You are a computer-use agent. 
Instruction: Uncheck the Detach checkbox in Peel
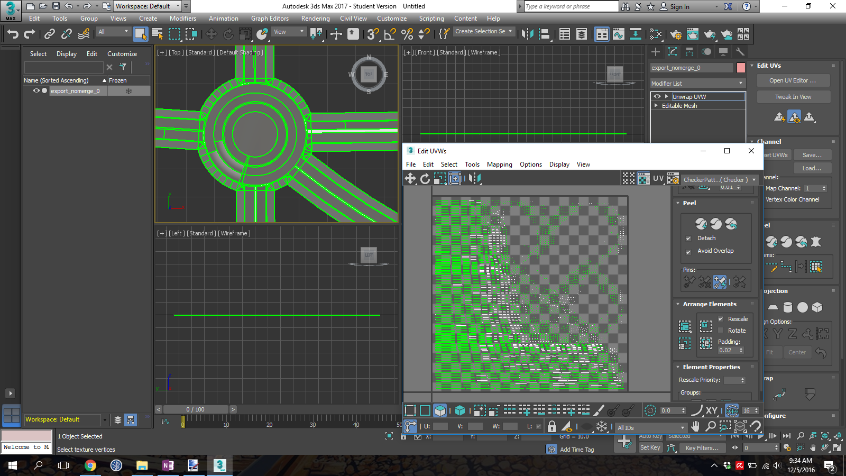coord(688,239)
